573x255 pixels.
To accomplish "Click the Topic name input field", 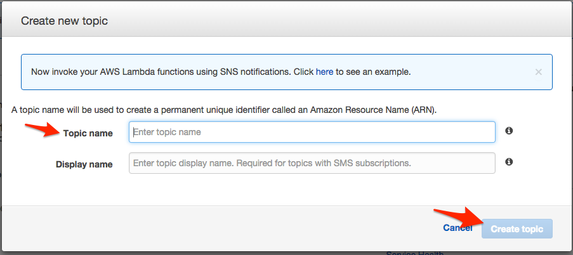I will click(312, 132).
